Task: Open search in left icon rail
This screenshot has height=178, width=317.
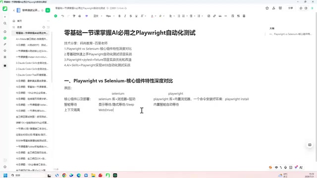Action: pos(5,23)
